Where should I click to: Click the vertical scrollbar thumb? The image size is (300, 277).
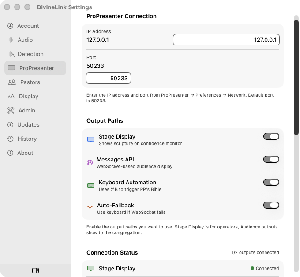(296, 78)
